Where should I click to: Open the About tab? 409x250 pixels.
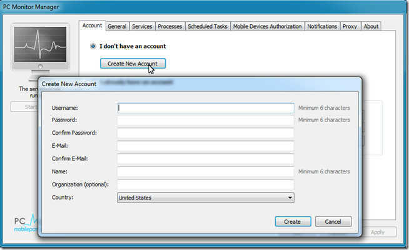point(371,26)
